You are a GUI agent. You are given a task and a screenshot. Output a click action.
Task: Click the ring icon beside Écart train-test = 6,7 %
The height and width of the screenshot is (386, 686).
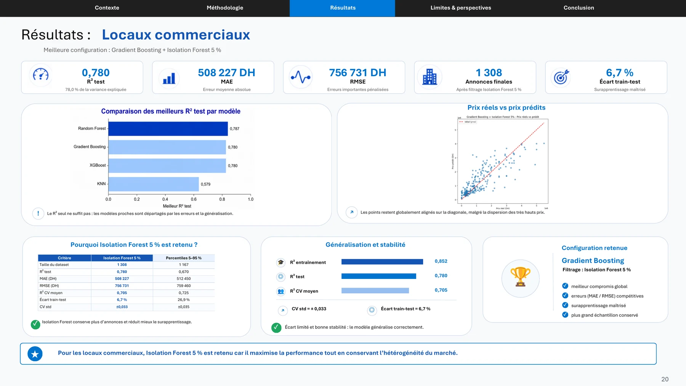372,310
